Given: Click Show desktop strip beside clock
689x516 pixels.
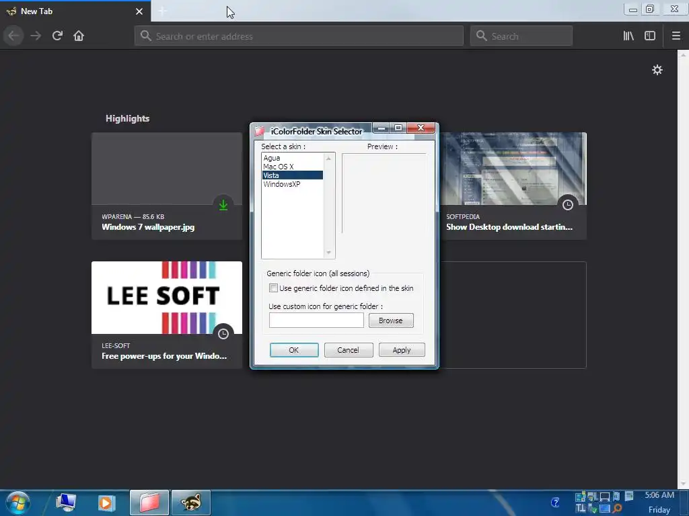Looking at the screenshot, I should (x=684, y=503).
